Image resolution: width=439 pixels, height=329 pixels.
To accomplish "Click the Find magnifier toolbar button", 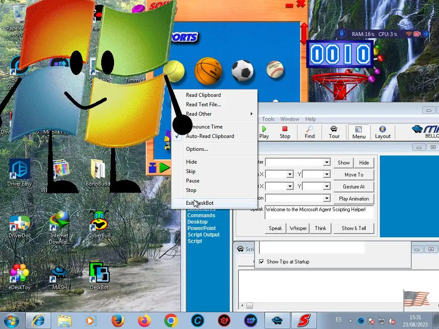I will tap(310, 132).
